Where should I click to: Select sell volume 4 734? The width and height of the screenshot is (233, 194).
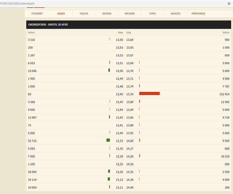pos(226,117)
